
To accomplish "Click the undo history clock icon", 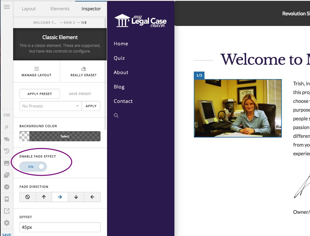I will coord(7,151).
